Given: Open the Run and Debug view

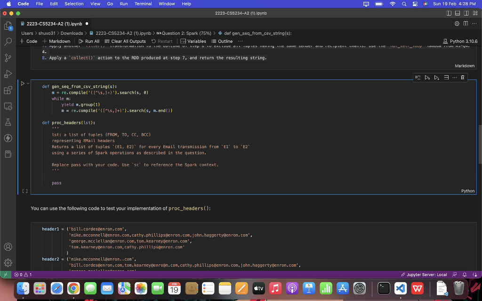Looking at the screenshot, I should 8,74.
